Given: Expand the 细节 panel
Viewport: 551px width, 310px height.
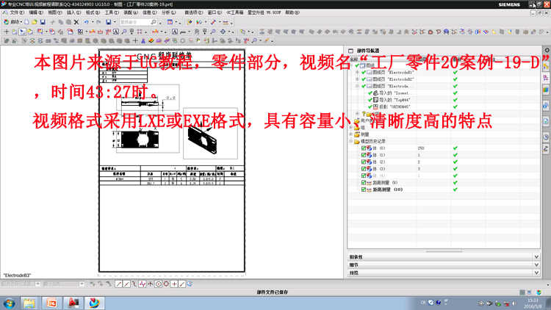Looking at the screenshot, I should (x=444, y=264).
